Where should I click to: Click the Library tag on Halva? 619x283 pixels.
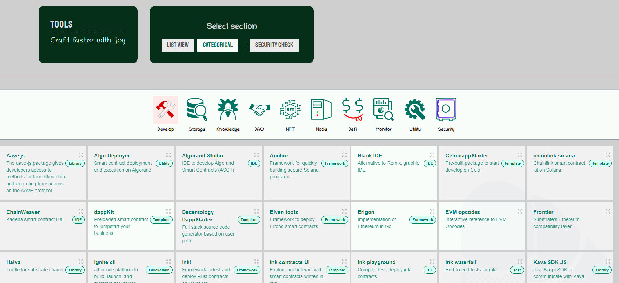point(75,270)
